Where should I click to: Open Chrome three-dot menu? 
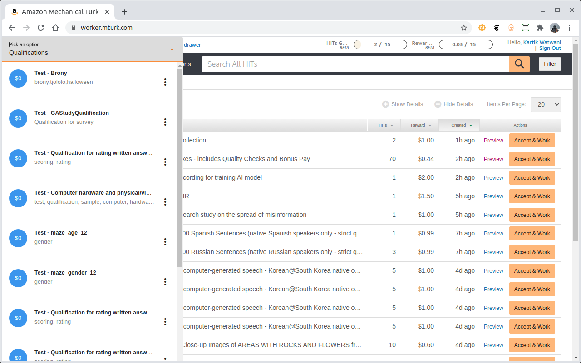[570, 28]
